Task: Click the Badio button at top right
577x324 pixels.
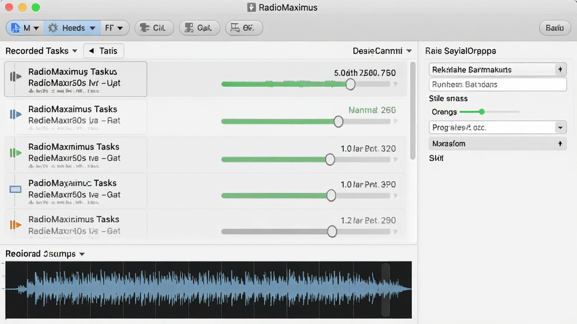Action: 554,28
